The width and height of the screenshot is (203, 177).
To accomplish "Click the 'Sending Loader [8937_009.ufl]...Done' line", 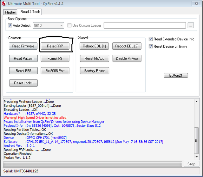I will [32, 106].
